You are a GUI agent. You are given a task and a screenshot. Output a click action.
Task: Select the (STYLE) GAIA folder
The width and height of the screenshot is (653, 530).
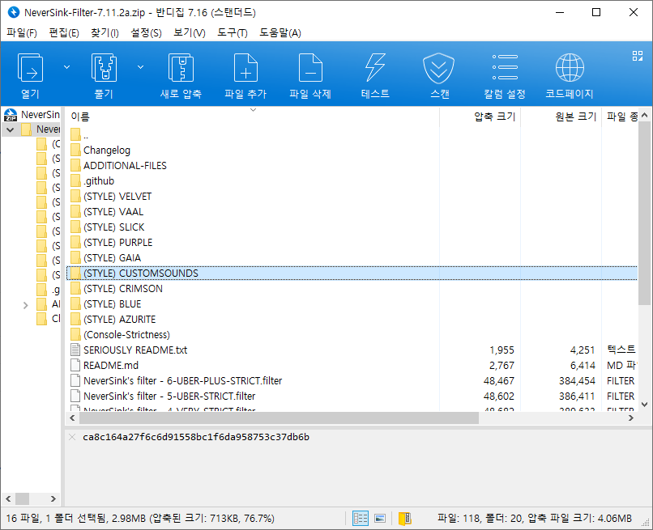pyautogui.click(x=352, y=258)
